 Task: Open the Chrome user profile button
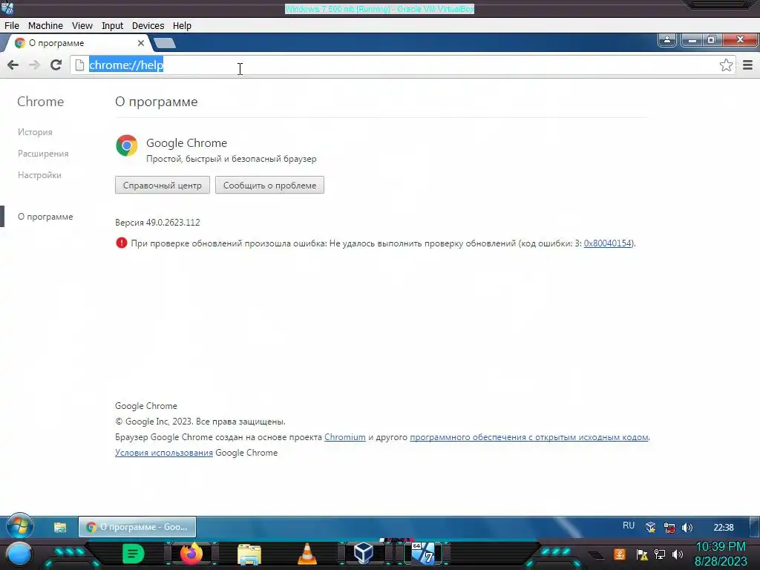click(x=667, y=40)
